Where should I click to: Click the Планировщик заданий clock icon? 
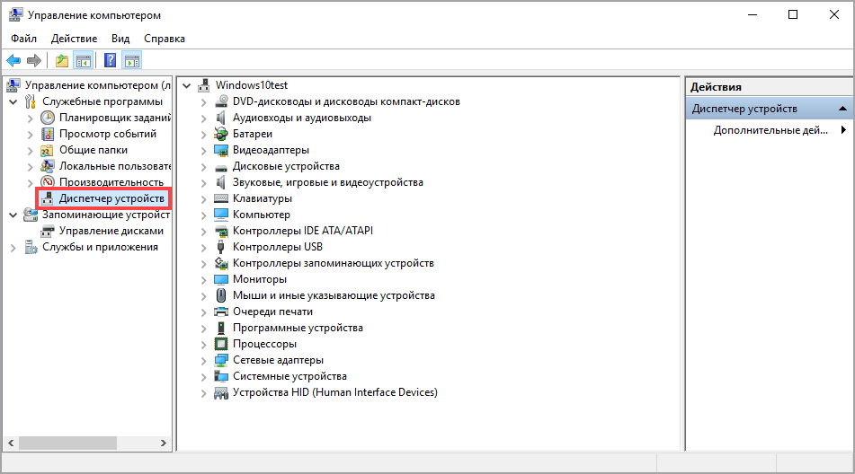click(x=48, y=118)
